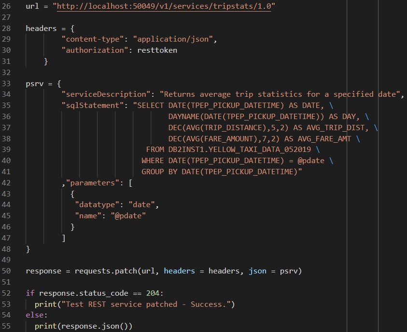Click line number 50 in gutter
Screen dimensions: 407x332
coord(6,271)
